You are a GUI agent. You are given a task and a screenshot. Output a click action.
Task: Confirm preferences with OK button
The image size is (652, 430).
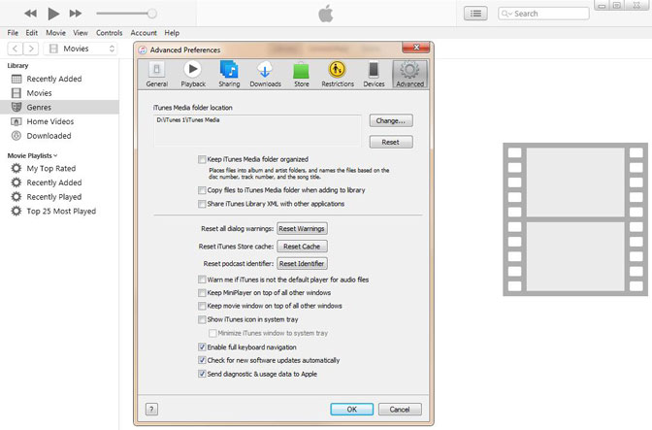pos(352,410)
